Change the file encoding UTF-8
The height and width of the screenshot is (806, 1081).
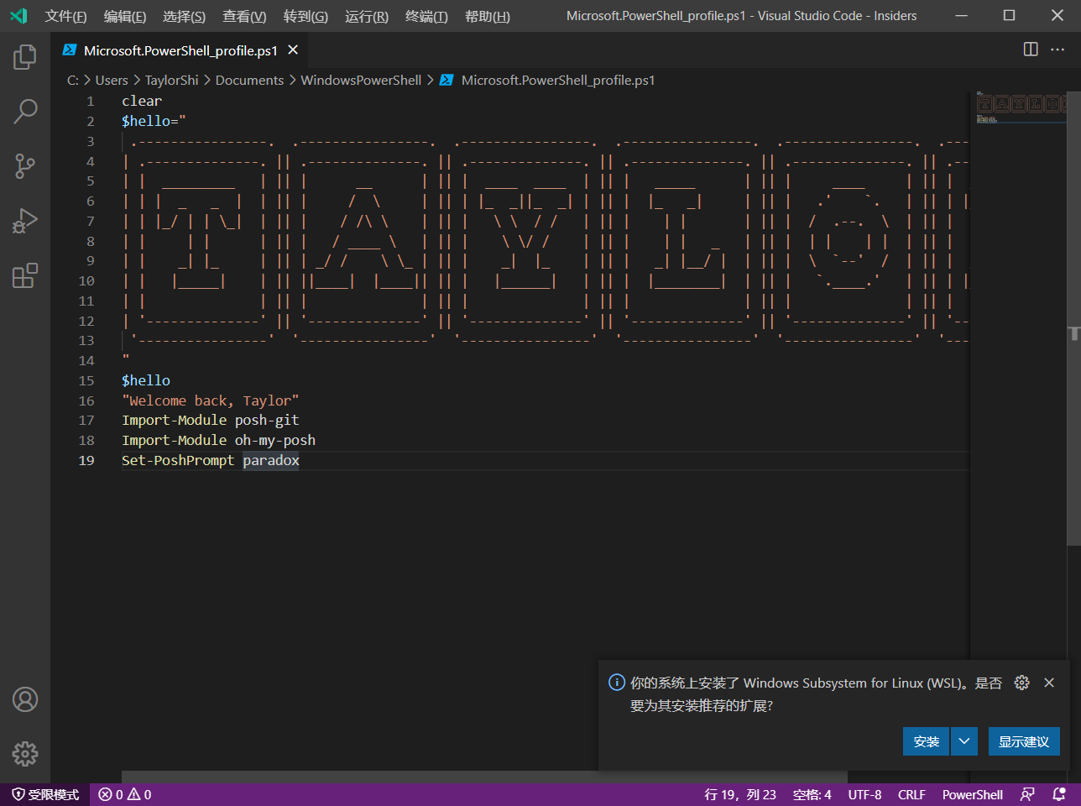[x=864, y=794]
